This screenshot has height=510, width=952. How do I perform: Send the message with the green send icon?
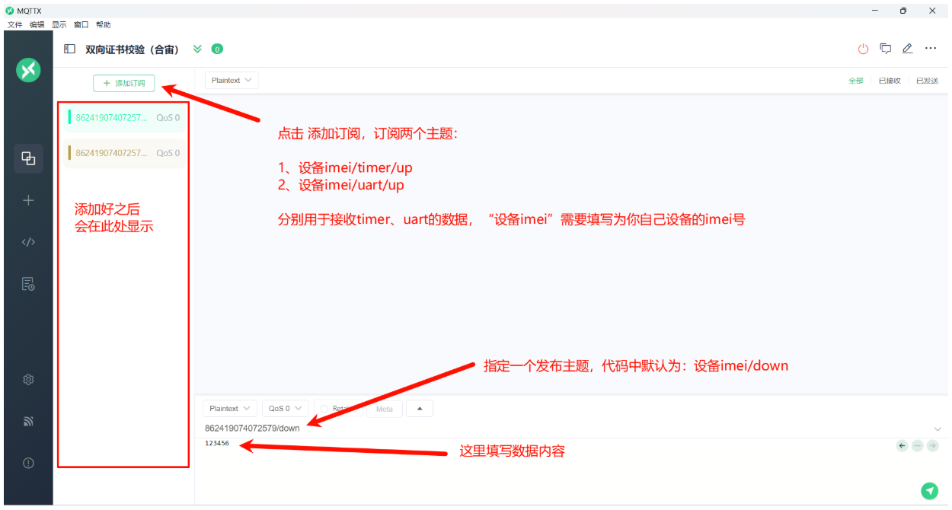coord(929,491)
